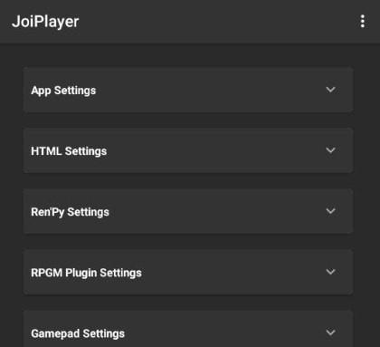380x347 pixels.
Task: Expand the RPGM Plugin Settings section
Action: pos(188,272)
